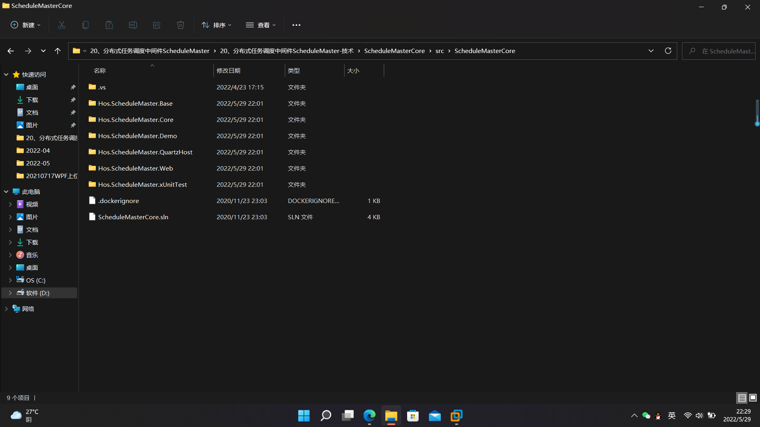Show hidden tray icons chevron
This screenshot has height=427, width=760.
(x=634, y=416)
